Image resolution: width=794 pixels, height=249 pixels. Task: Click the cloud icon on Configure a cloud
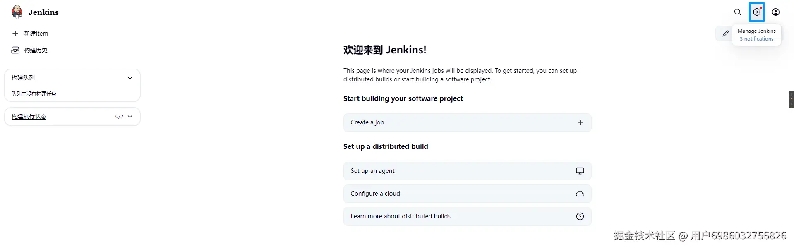click(580, 194)
